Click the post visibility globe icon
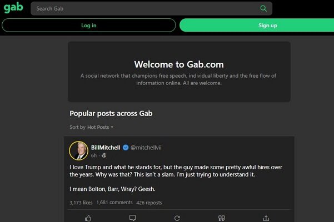This screenshot has width=334, height=222. click(103, 155)
